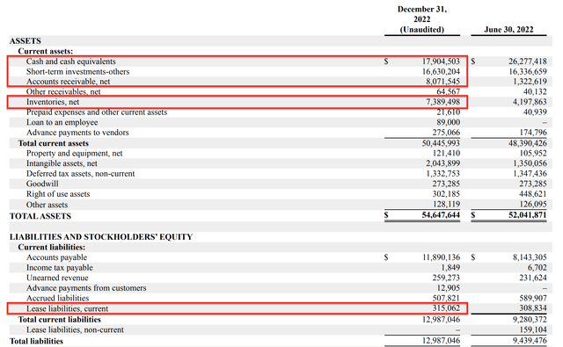Click the 'Goodwill' row label
Image resolution: width=563 pixels, height=347 pixels.
[x=42, y=184]
